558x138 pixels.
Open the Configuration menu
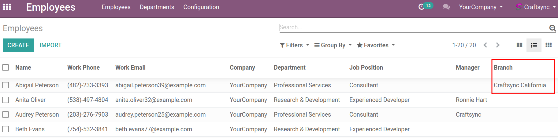201,7
